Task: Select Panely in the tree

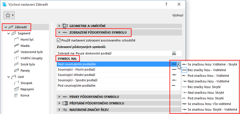Action: [25, 71]
